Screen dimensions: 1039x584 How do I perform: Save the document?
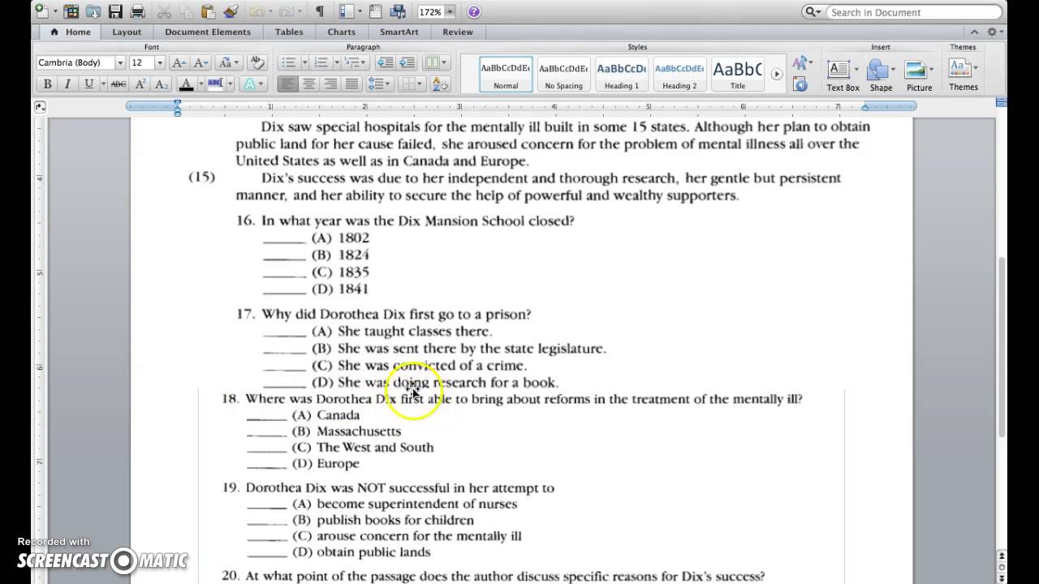115,11
